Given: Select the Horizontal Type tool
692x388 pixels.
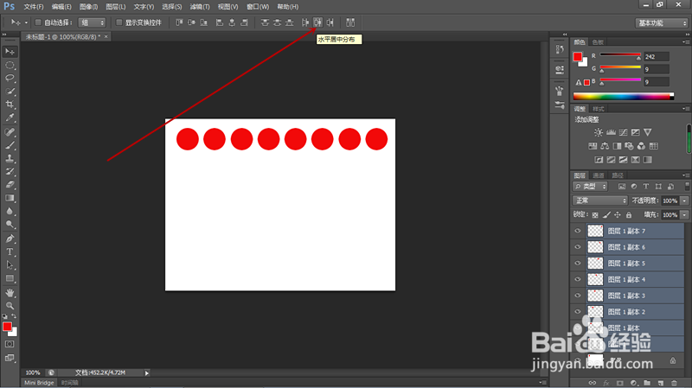Looking at the screenshot, I should (x=10, y=251).
